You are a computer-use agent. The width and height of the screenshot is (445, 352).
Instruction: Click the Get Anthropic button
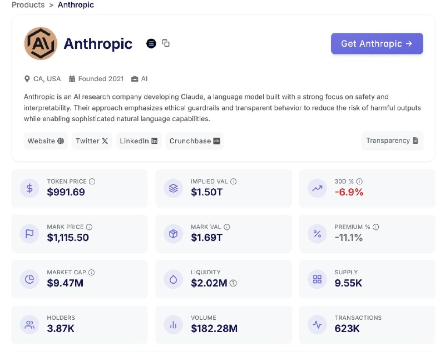(377, 44)
